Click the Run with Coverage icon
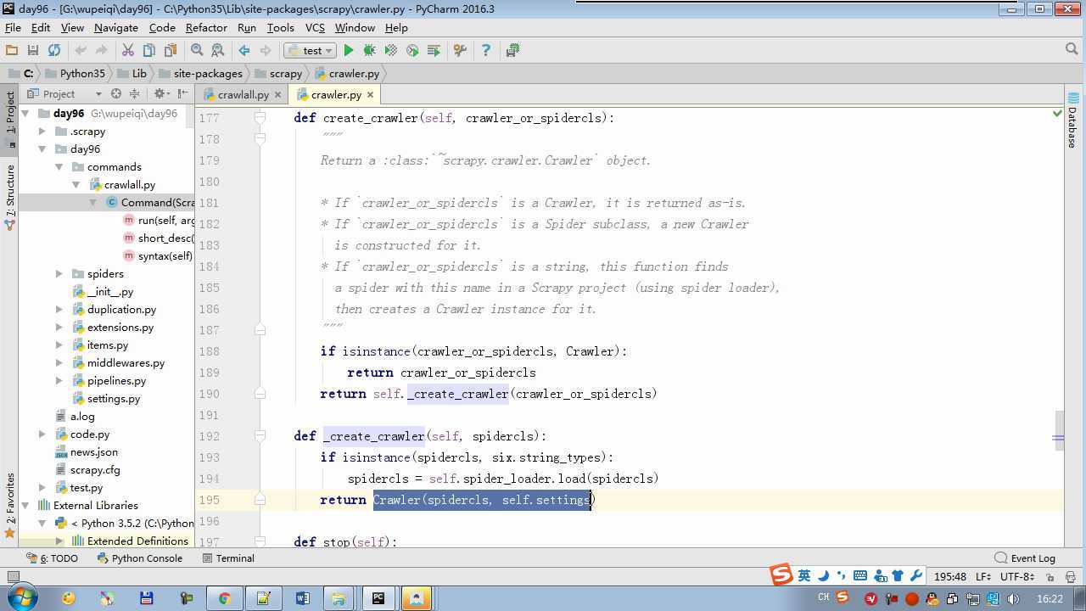The image size is (1086, 611). click(391, 51)
